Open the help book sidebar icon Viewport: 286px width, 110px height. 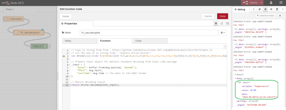(x=260, y=9)
